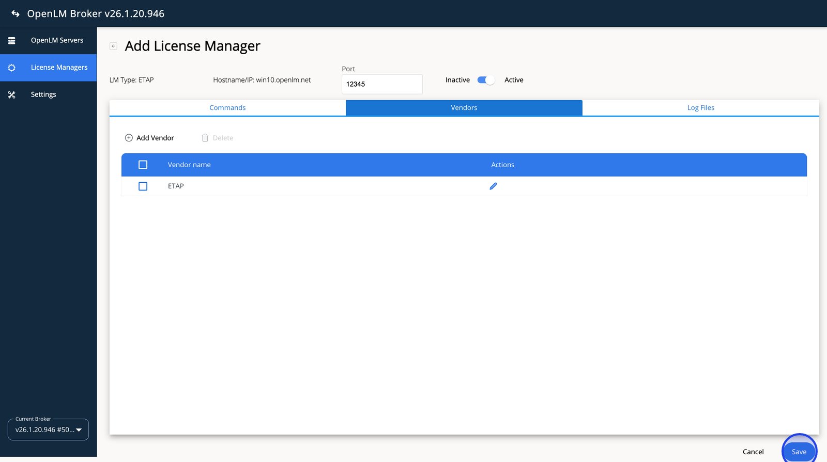The height and width of the screenshot is (462, 827).
Task: Click the OpenLM Broker logo icon
Action: pyautogui.click(x=16, y=14)
